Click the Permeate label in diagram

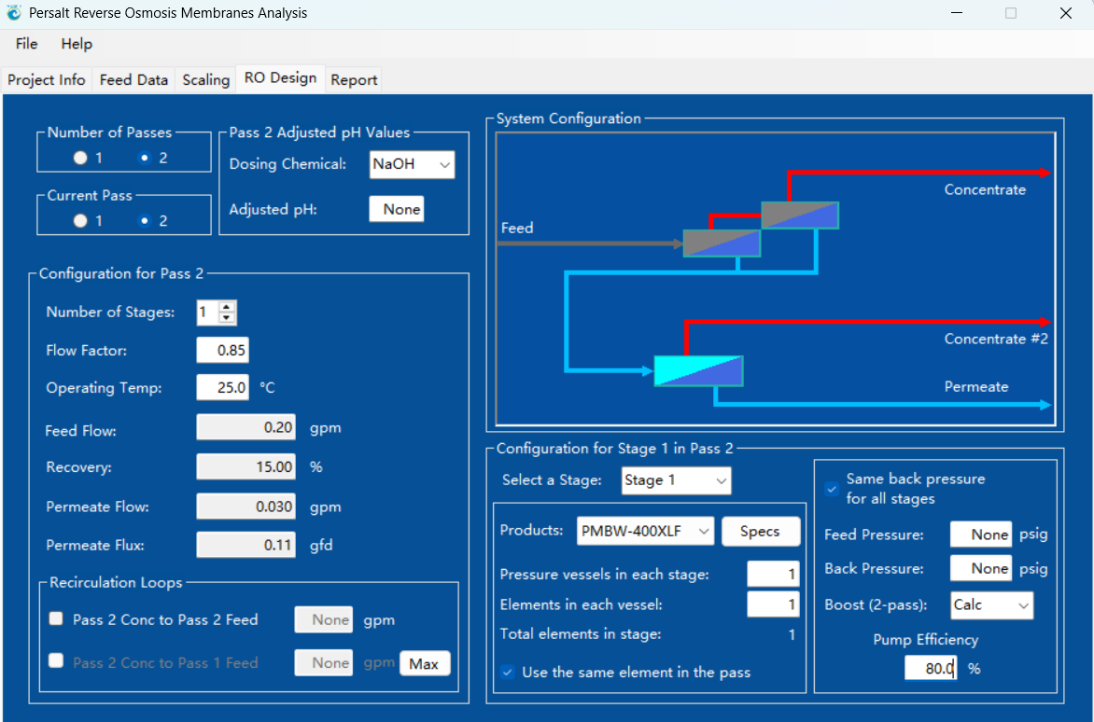pos(976,387)
